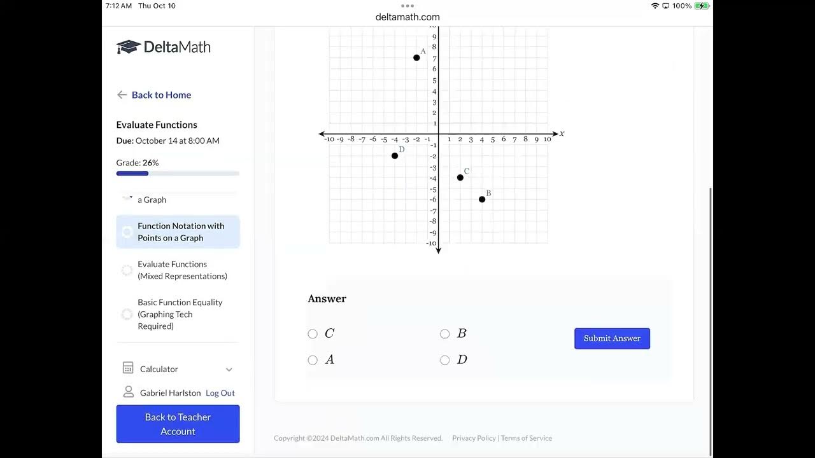Expand the Calculator dropdown chevron
The height and width of the screenshot is (458, 815).
click(229, 370)
